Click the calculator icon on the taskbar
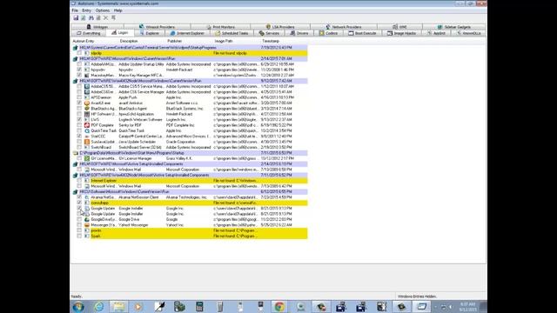Screen dimensions: 557x313 [x=199, y=307]
